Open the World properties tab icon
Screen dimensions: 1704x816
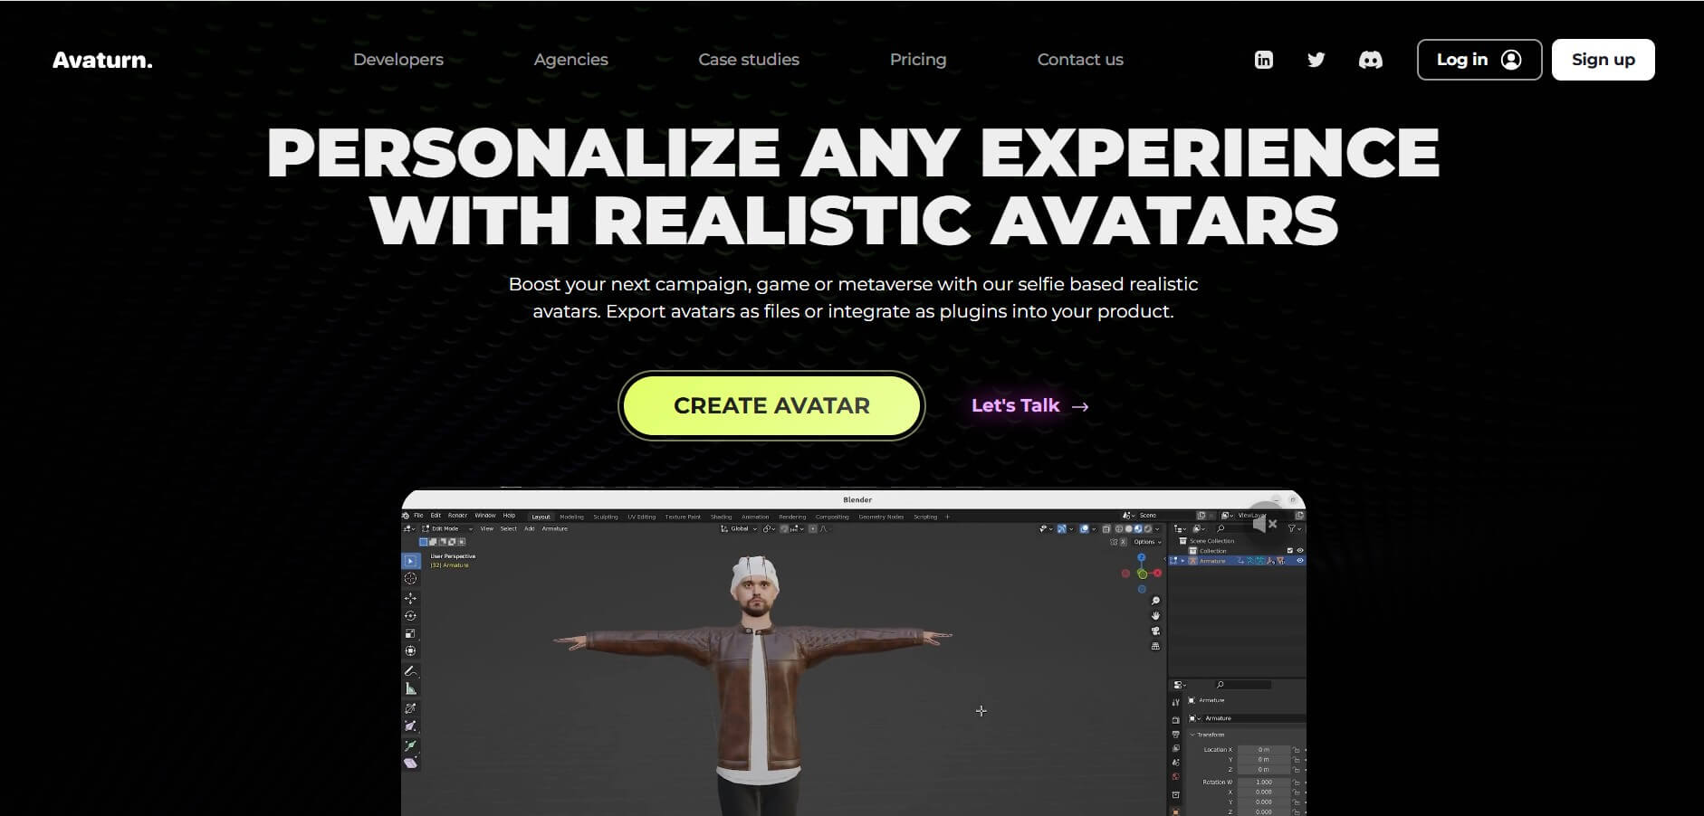1176,776
